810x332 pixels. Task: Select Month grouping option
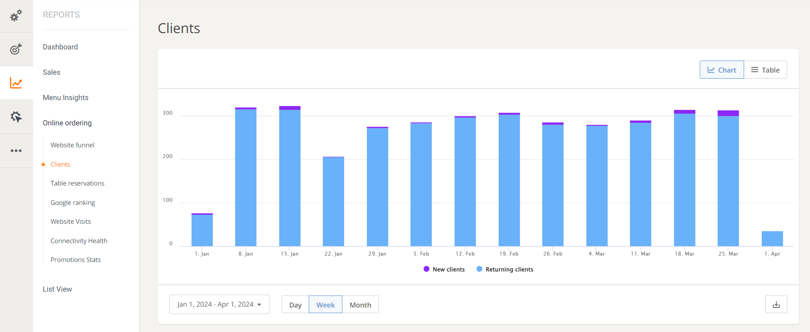pos(360,305)
